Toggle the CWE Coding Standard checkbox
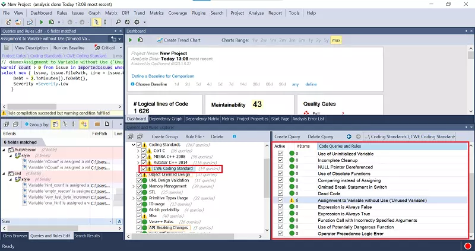Screen dimensions: 475x251 tap(144, 169)
